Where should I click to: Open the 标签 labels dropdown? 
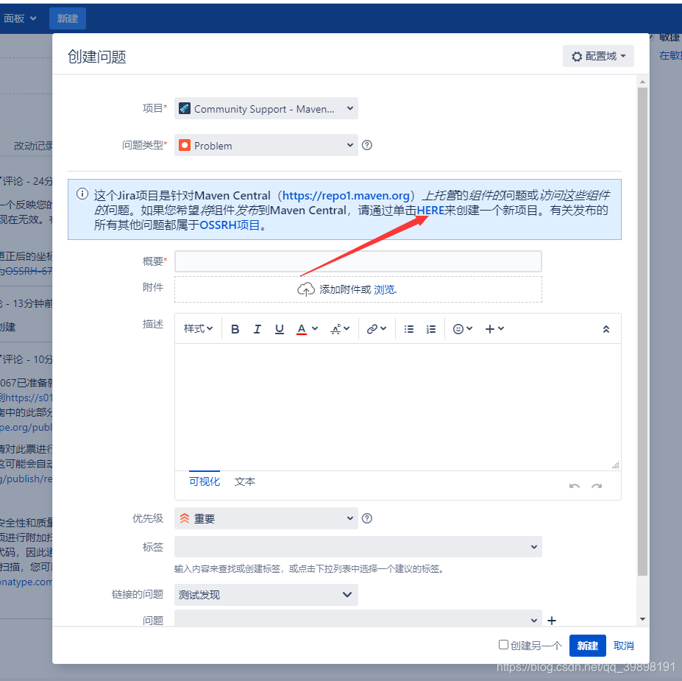point(358,547)
